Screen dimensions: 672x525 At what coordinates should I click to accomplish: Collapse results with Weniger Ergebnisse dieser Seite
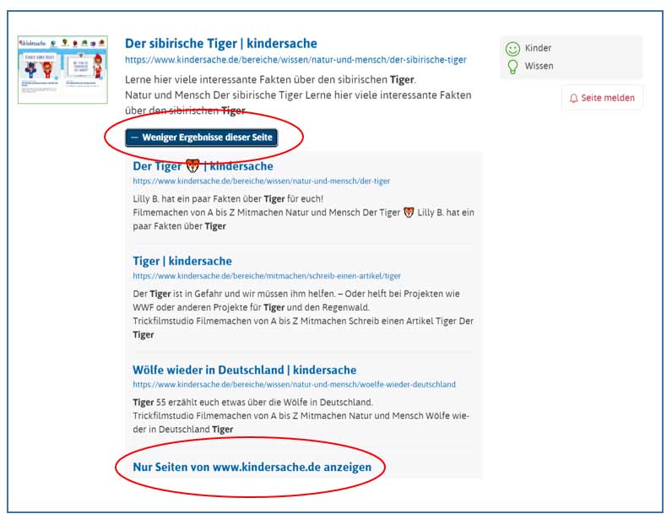pos(201,138)
